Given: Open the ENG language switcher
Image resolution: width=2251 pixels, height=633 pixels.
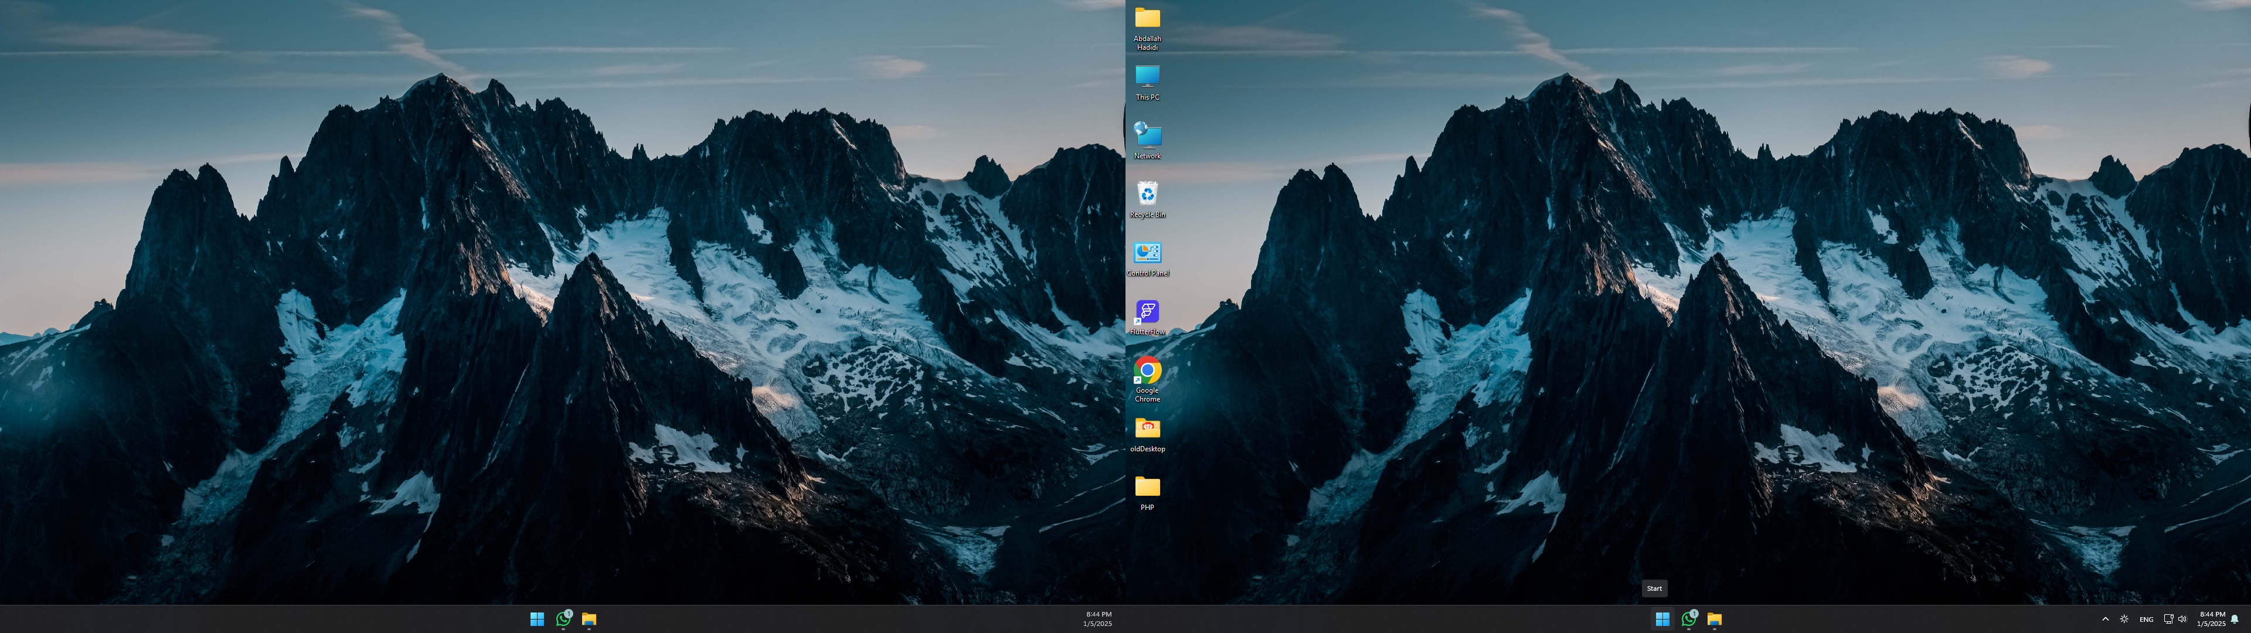Looking at the screenshot, I should [x=2146, y=619].
